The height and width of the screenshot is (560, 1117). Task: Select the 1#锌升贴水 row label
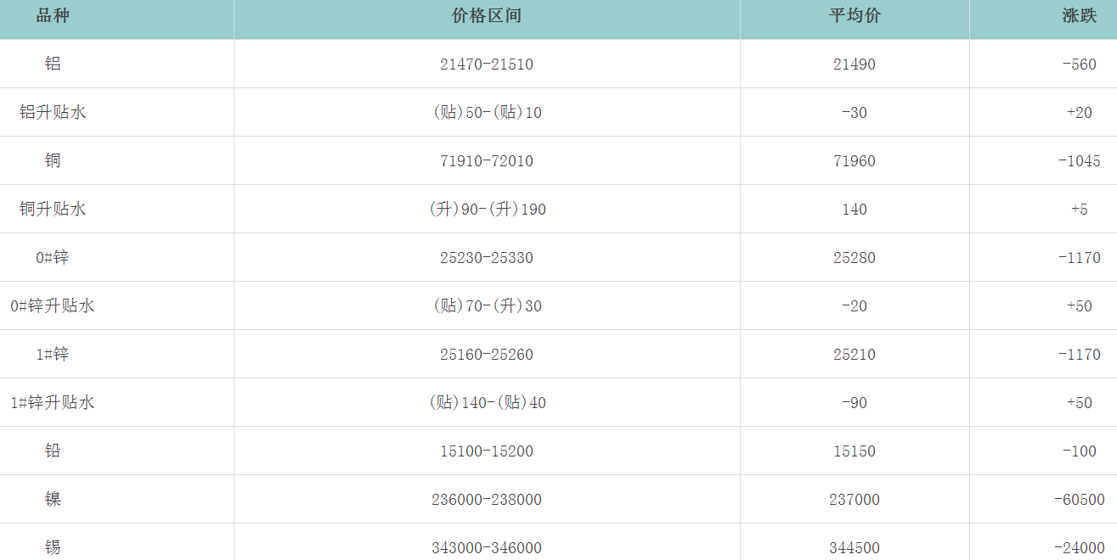click(53, 402)
